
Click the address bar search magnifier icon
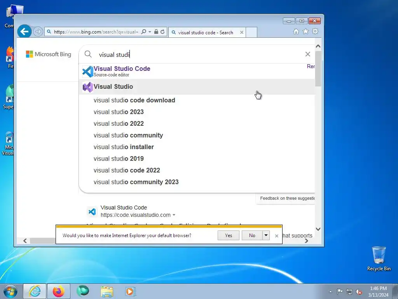pyautogui.click(x=144, y=32)
